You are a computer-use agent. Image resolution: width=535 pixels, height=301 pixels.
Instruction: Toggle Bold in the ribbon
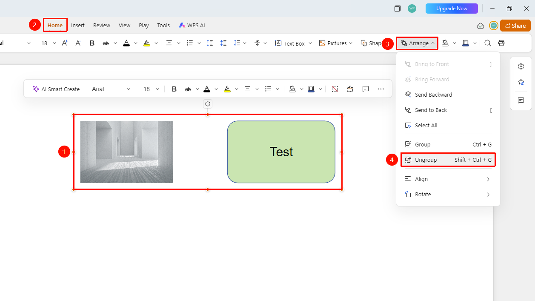click(x=92, y=43)
